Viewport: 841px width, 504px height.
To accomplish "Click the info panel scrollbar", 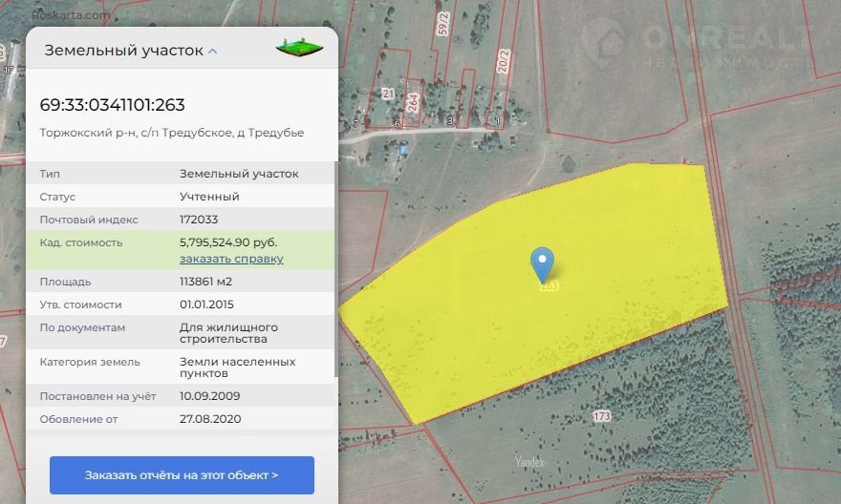I will tap(335, 267).
